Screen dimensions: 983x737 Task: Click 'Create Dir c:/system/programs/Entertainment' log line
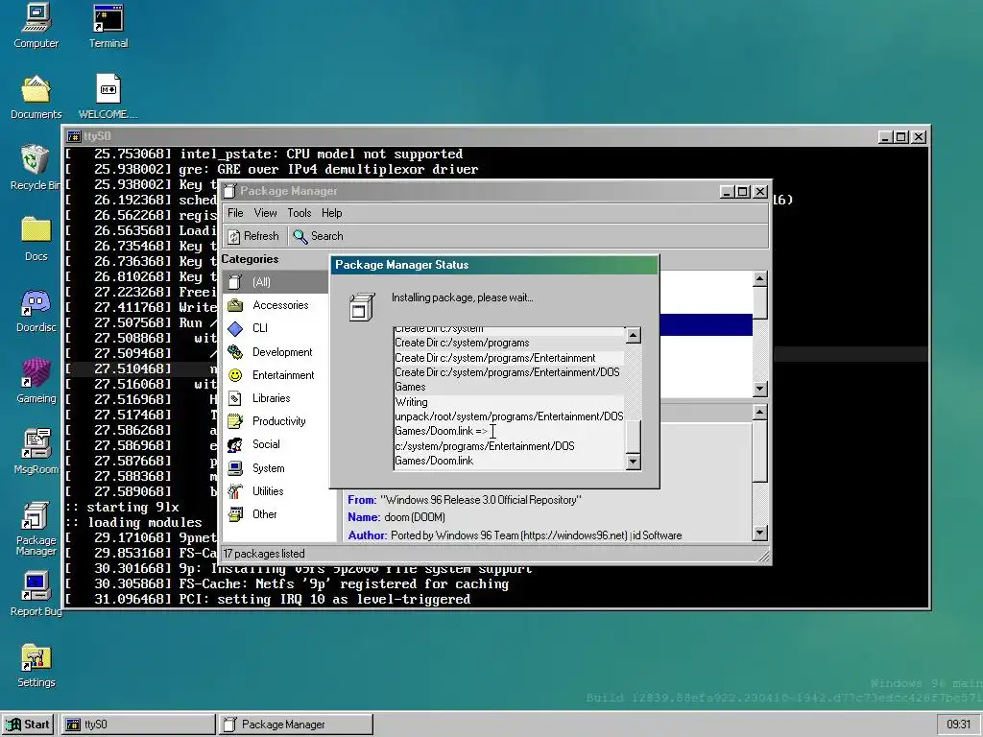coord(509,358)
